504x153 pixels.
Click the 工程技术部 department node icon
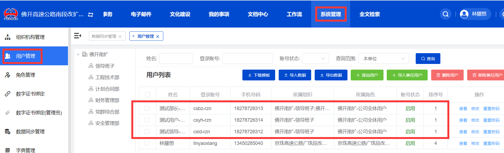click(91, 77)
